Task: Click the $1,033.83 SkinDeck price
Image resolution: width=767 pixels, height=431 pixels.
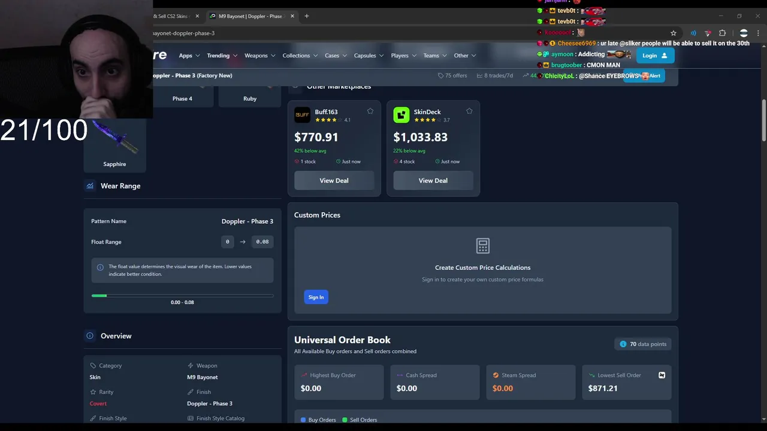Action: [x=420, y=137]
